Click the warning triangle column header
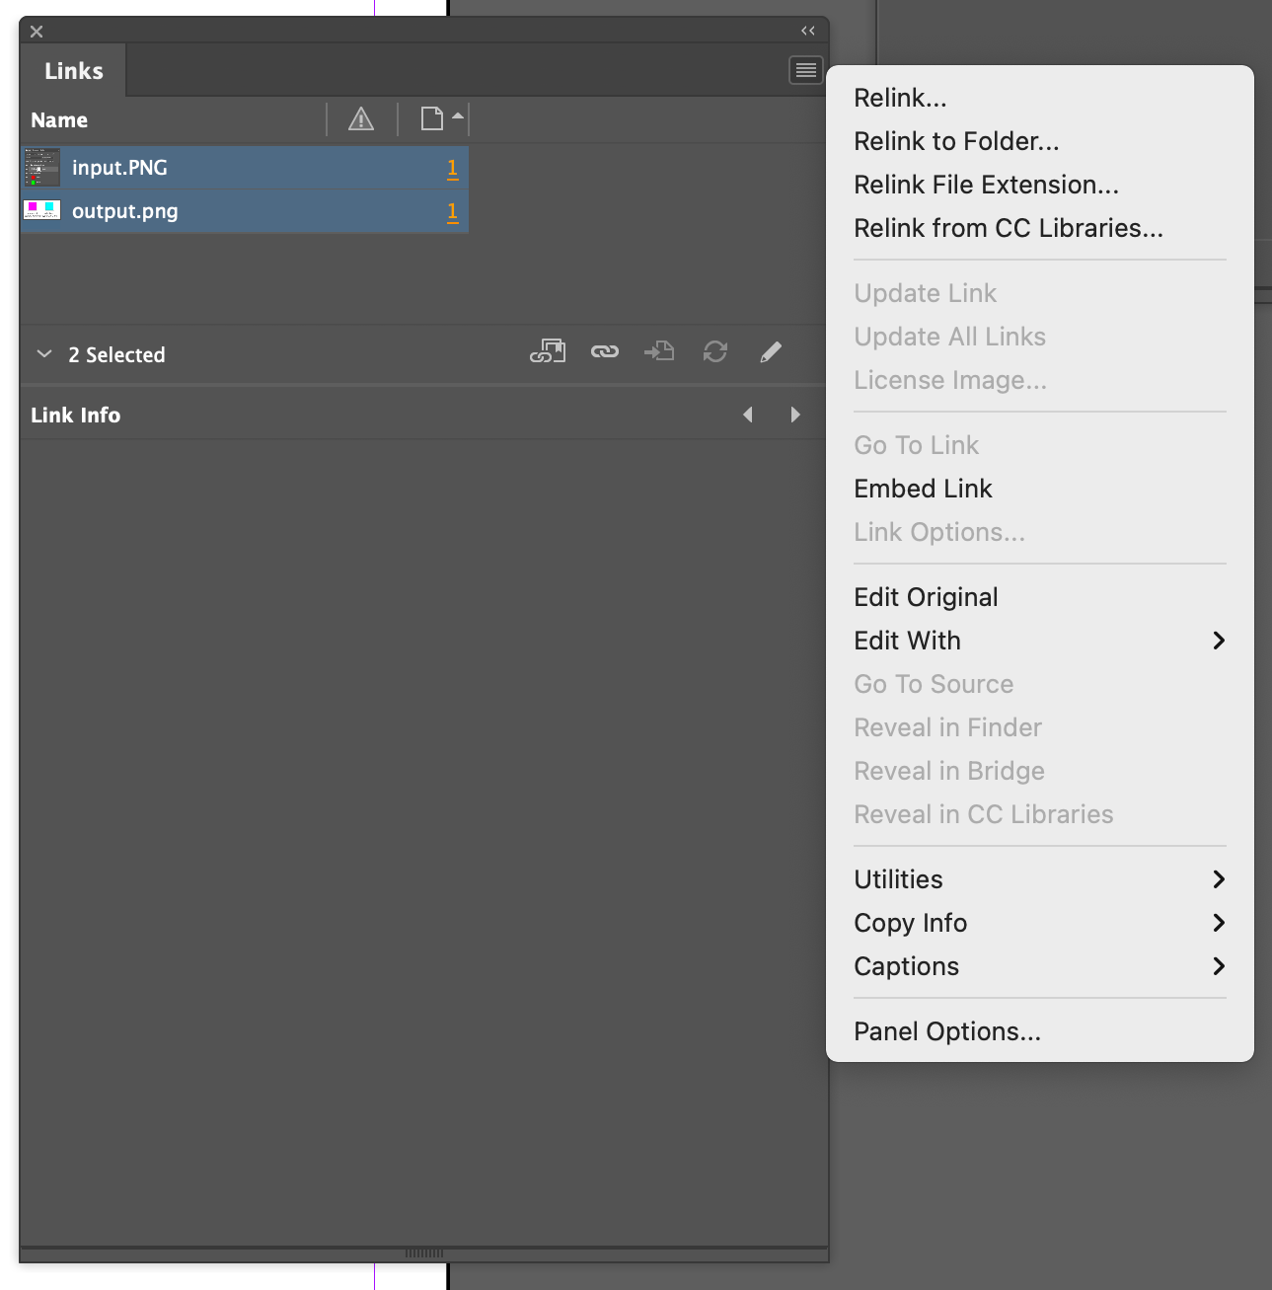Viewport: 1272px width, 1290px height. pyautogui.click(x=361, y=119)
